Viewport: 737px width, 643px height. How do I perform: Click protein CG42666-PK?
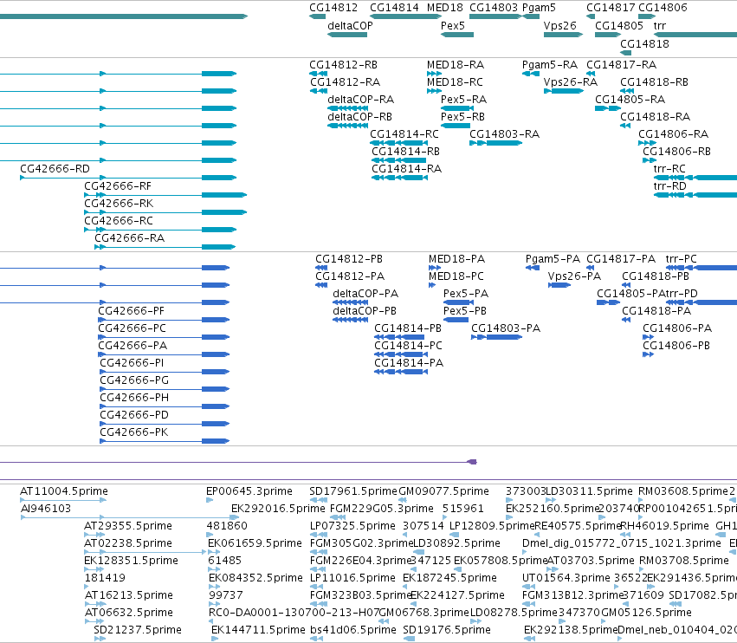coord(133,432)
